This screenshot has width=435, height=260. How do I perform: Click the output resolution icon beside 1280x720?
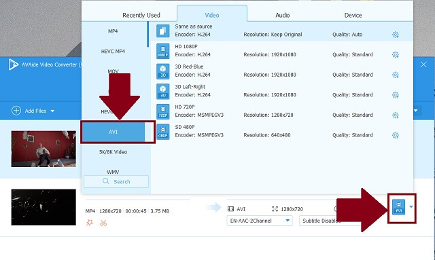[x=275, y=209]
